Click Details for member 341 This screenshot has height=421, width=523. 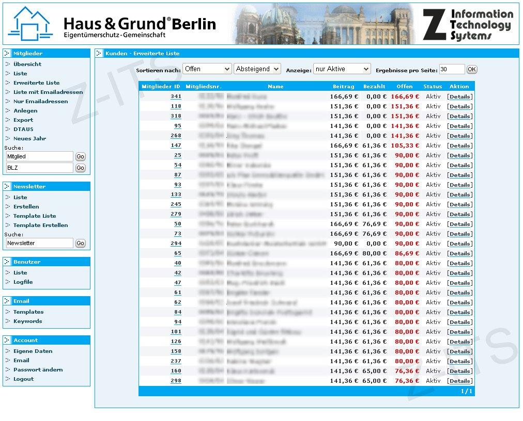coord(460,97)
